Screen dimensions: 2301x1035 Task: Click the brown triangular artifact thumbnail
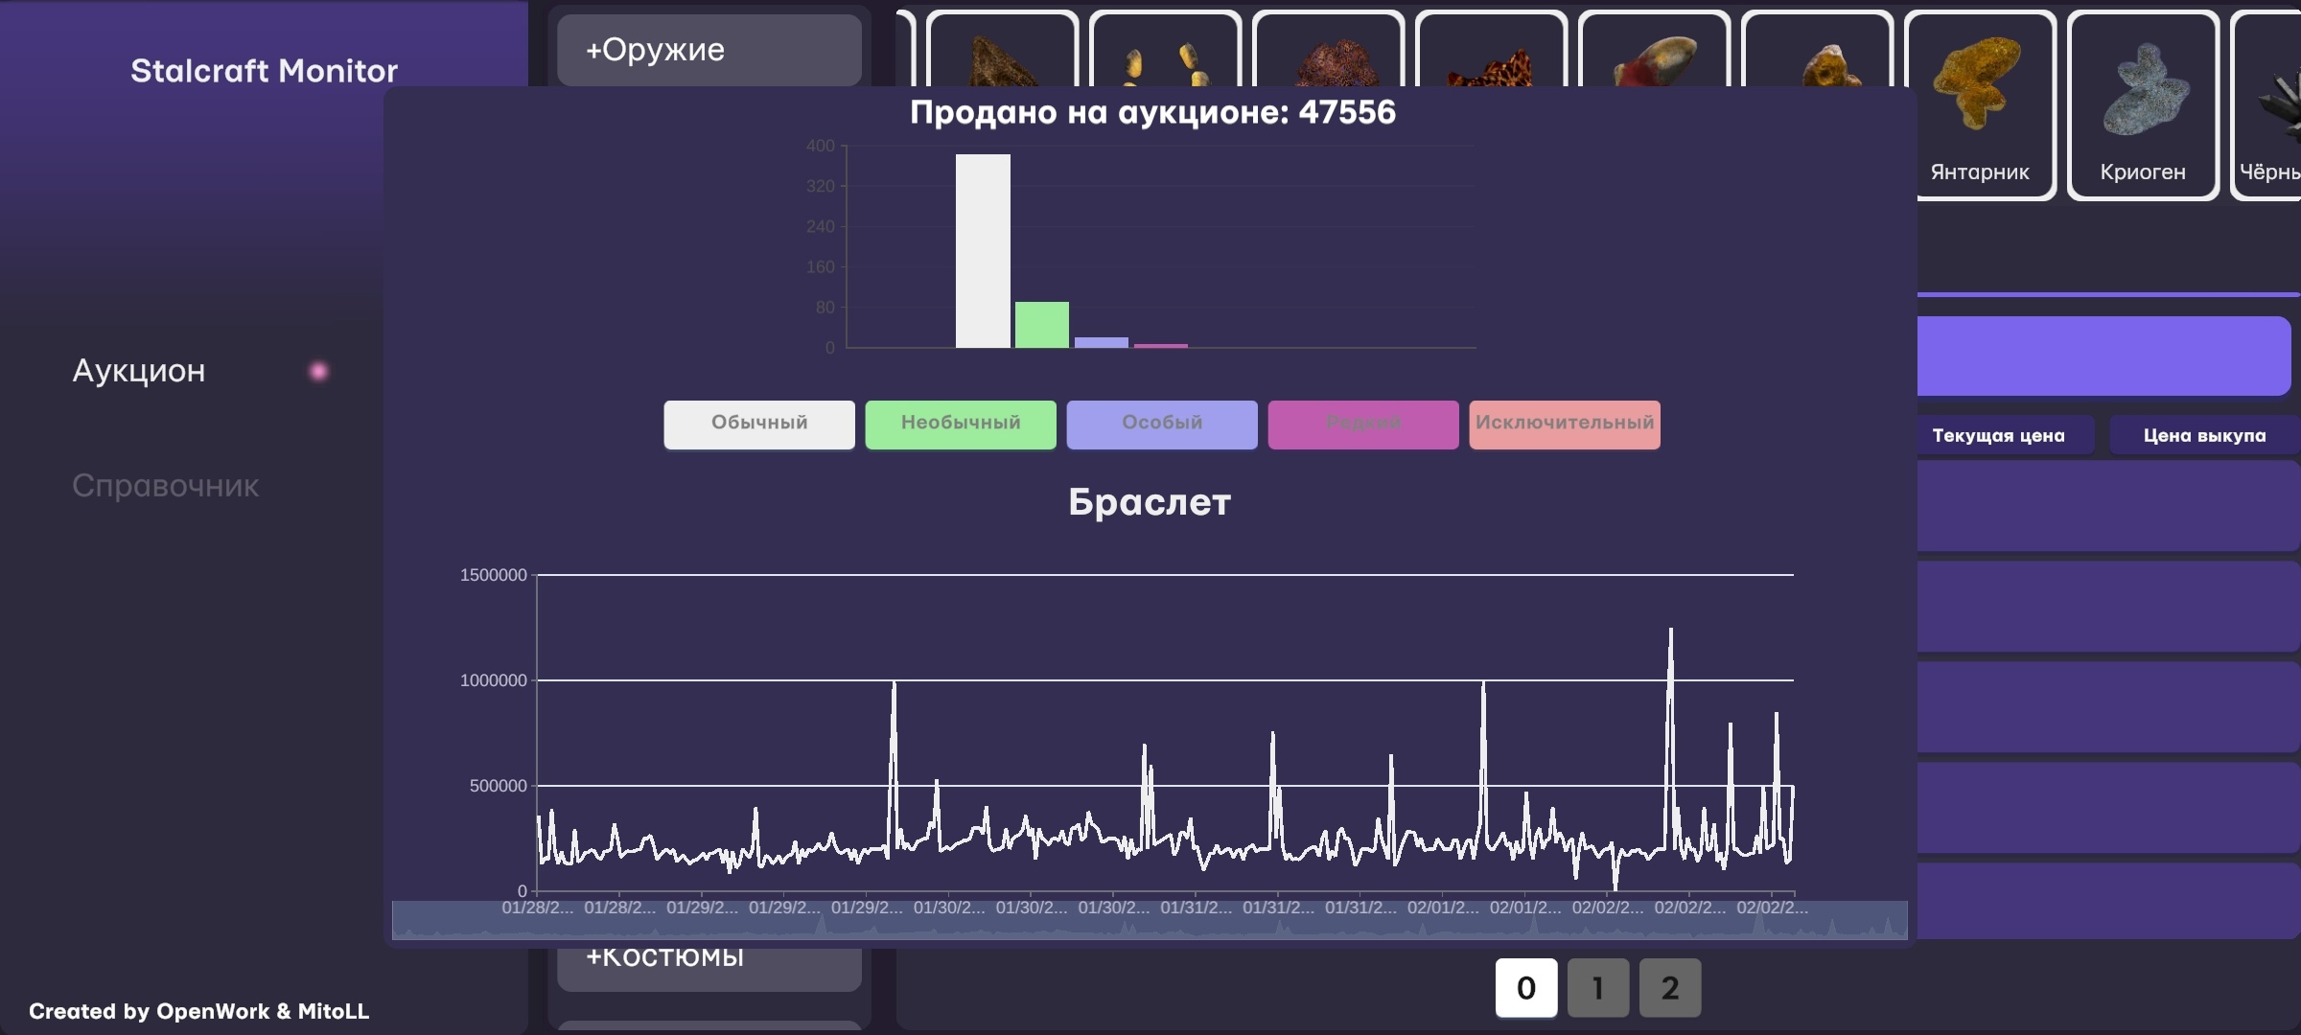(x=1002, y=57)
